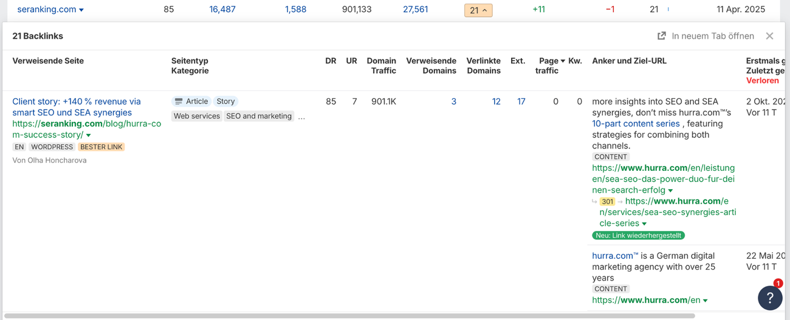Click the WORDPRESS tag

pos(52,147)
